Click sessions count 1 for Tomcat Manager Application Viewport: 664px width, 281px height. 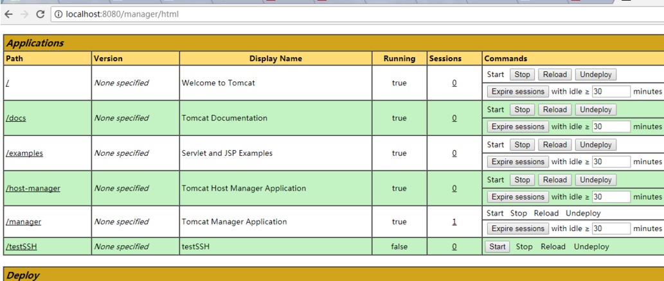point(454,221)
